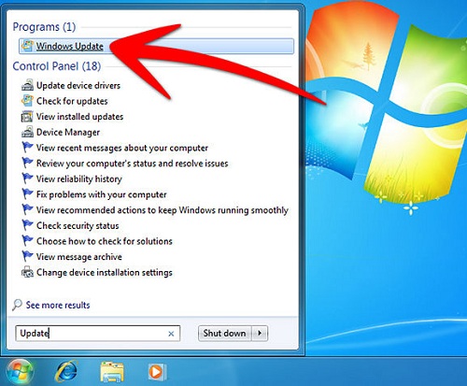
Task: Launch Internet Explorer from the taskbar
Action: tap(66, 371)
